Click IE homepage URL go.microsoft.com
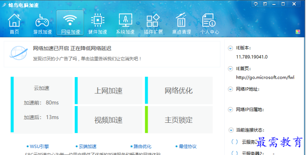The width and height of the screenshot is (306, 155). 265,77
